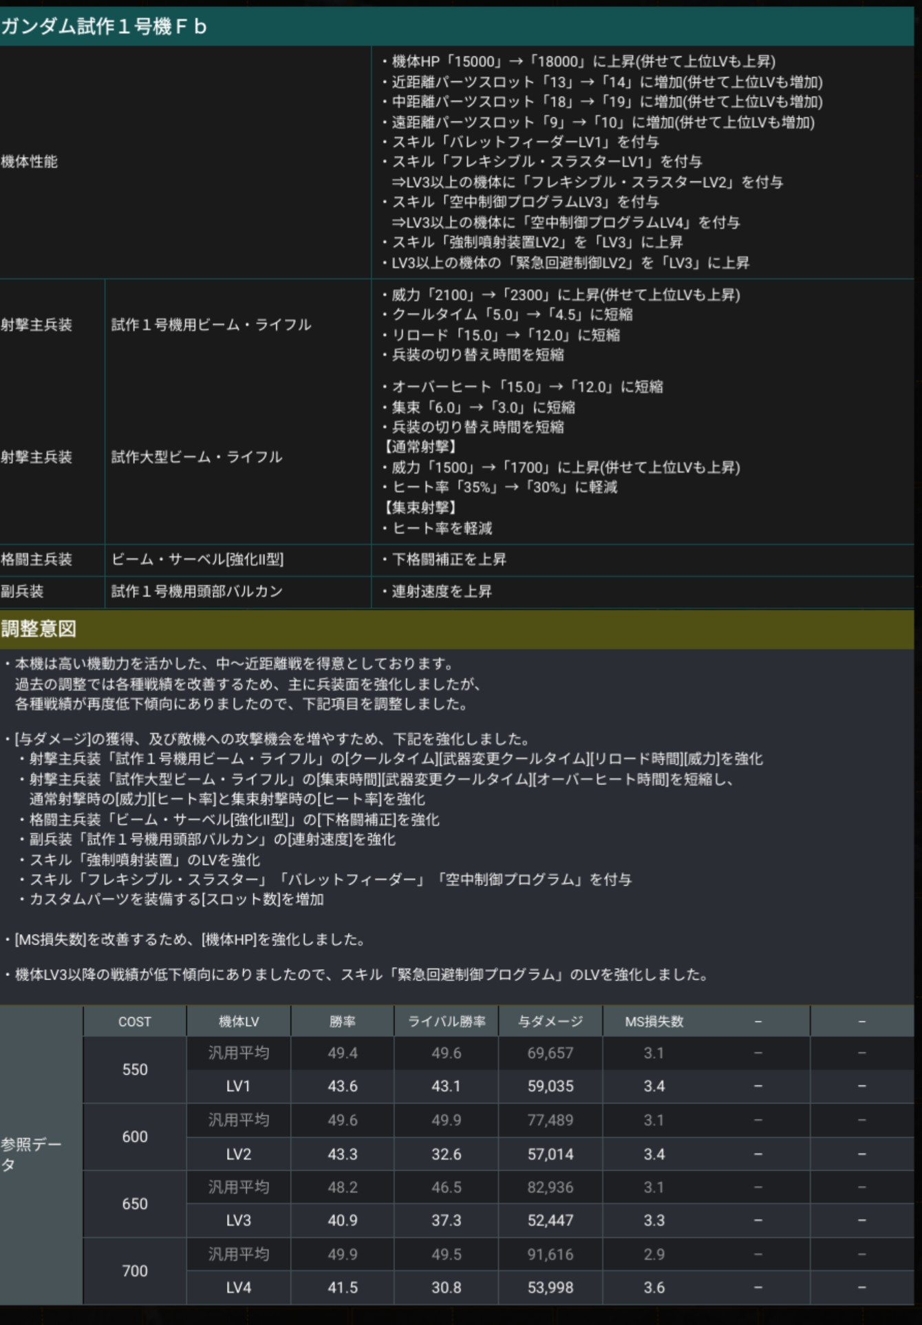Click the オーバーヒート「15.0」→「12.0」 line
Image resolution: width=922 pixels, height=1325 pixels.
[x=522, y=387]
